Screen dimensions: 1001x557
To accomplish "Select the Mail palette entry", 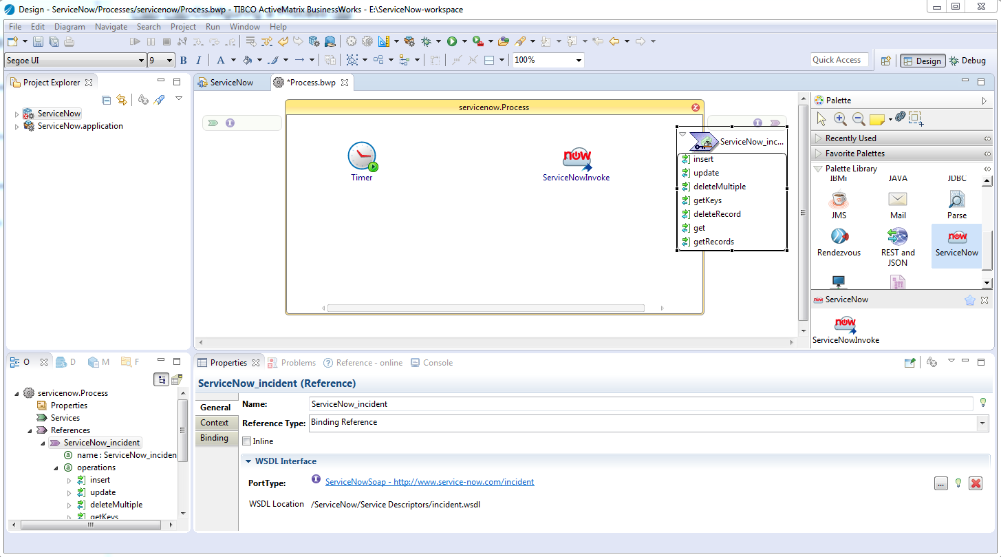I will pyautogui.click(x=898, y=205).
